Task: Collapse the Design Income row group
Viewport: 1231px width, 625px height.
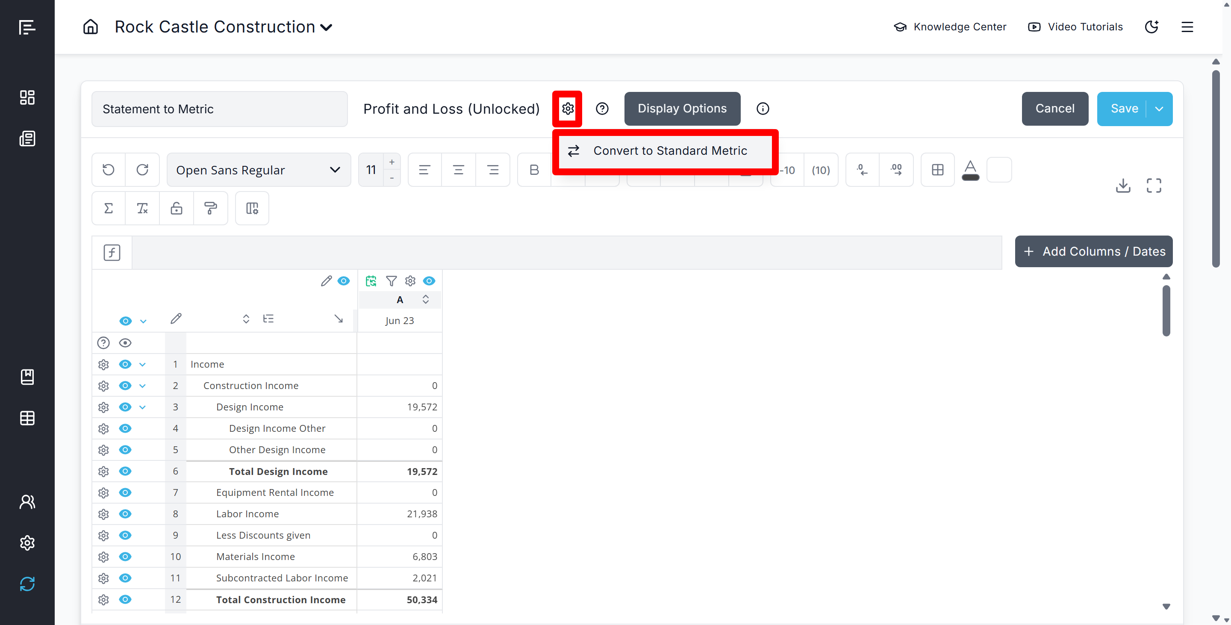Action: 142,407
